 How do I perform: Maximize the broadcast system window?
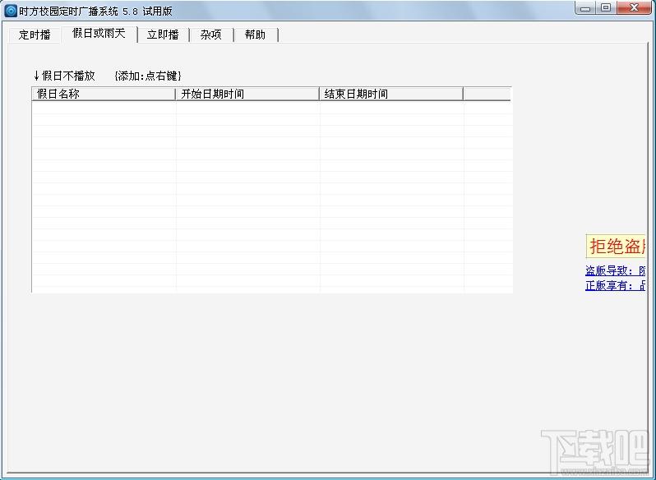606,8
